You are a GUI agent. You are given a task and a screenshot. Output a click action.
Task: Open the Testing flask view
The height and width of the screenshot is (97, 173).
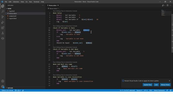click(x=3, y=33)
